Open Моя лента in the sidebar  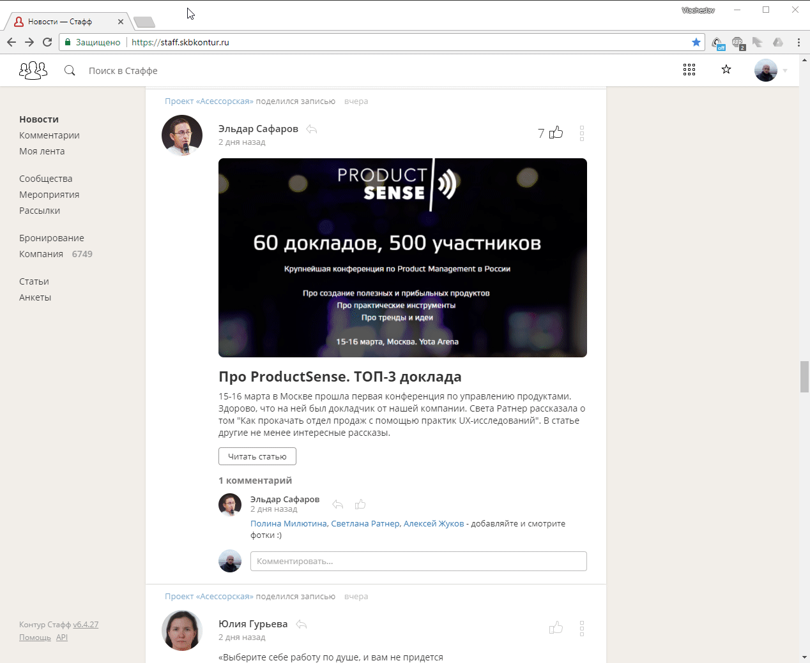point(42,151)
